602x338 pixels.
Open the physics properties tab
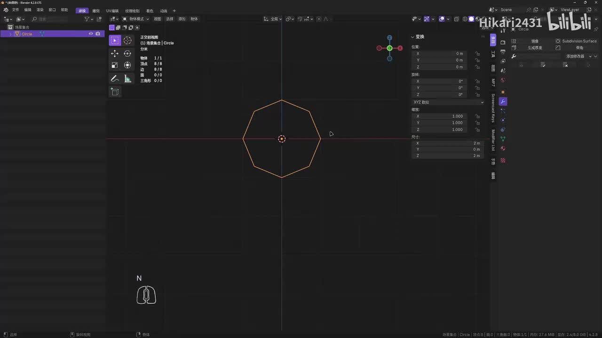(503, 120)
